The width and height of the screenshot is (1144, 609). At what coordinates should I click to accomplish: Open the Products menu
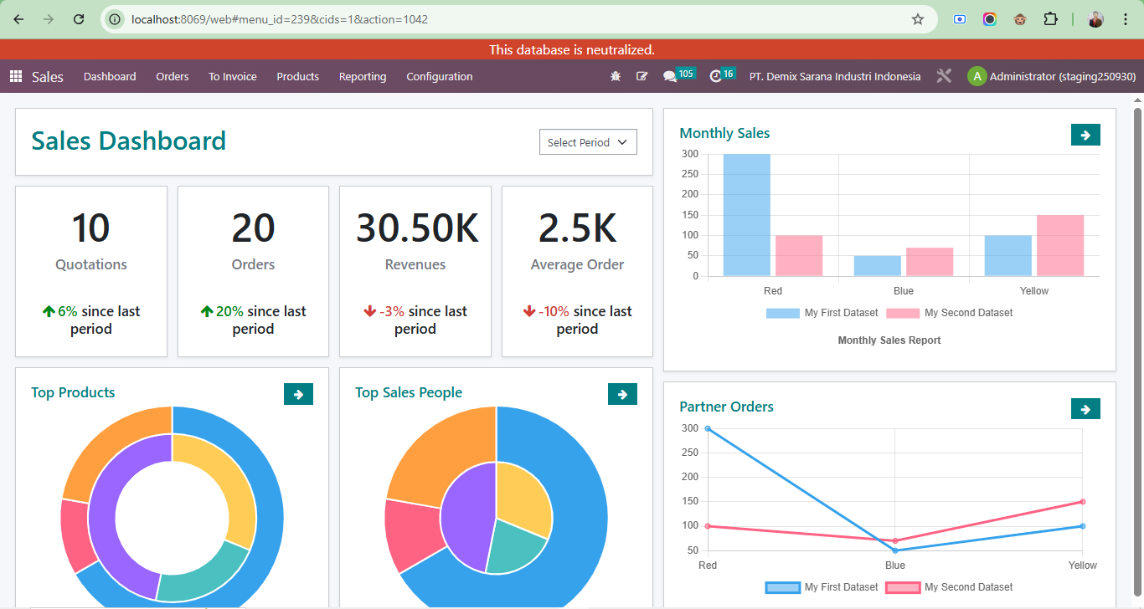click(x=298, y=76)
